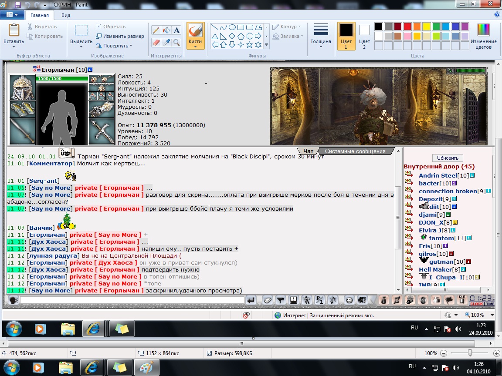The image size is (502, 376).
Task: Switch to the Главная ribbon tab
Action: click(x=40, y=15)
